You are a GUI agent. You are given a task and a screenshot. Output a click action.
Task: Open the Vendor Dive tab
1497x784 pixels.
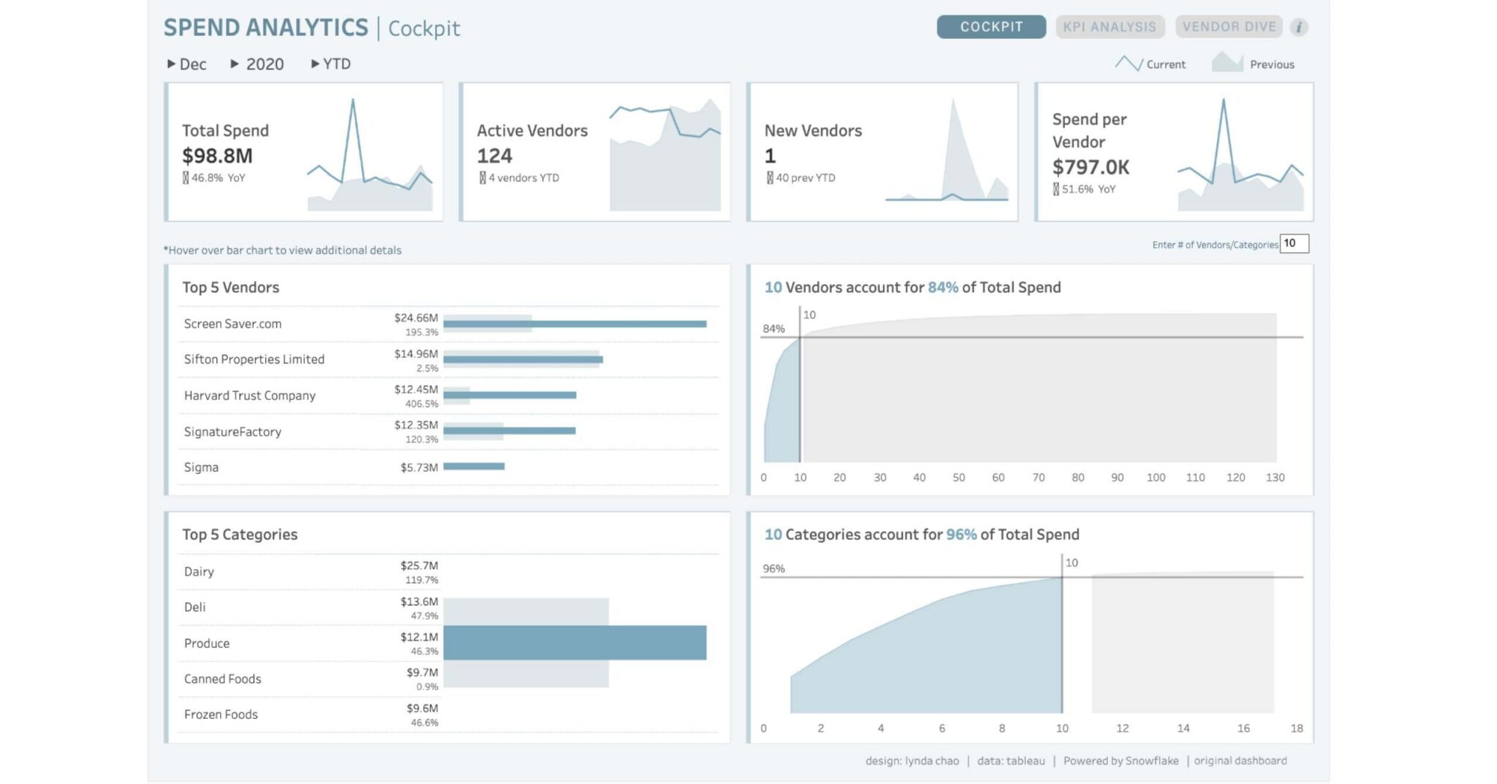tap(1229, 27)
